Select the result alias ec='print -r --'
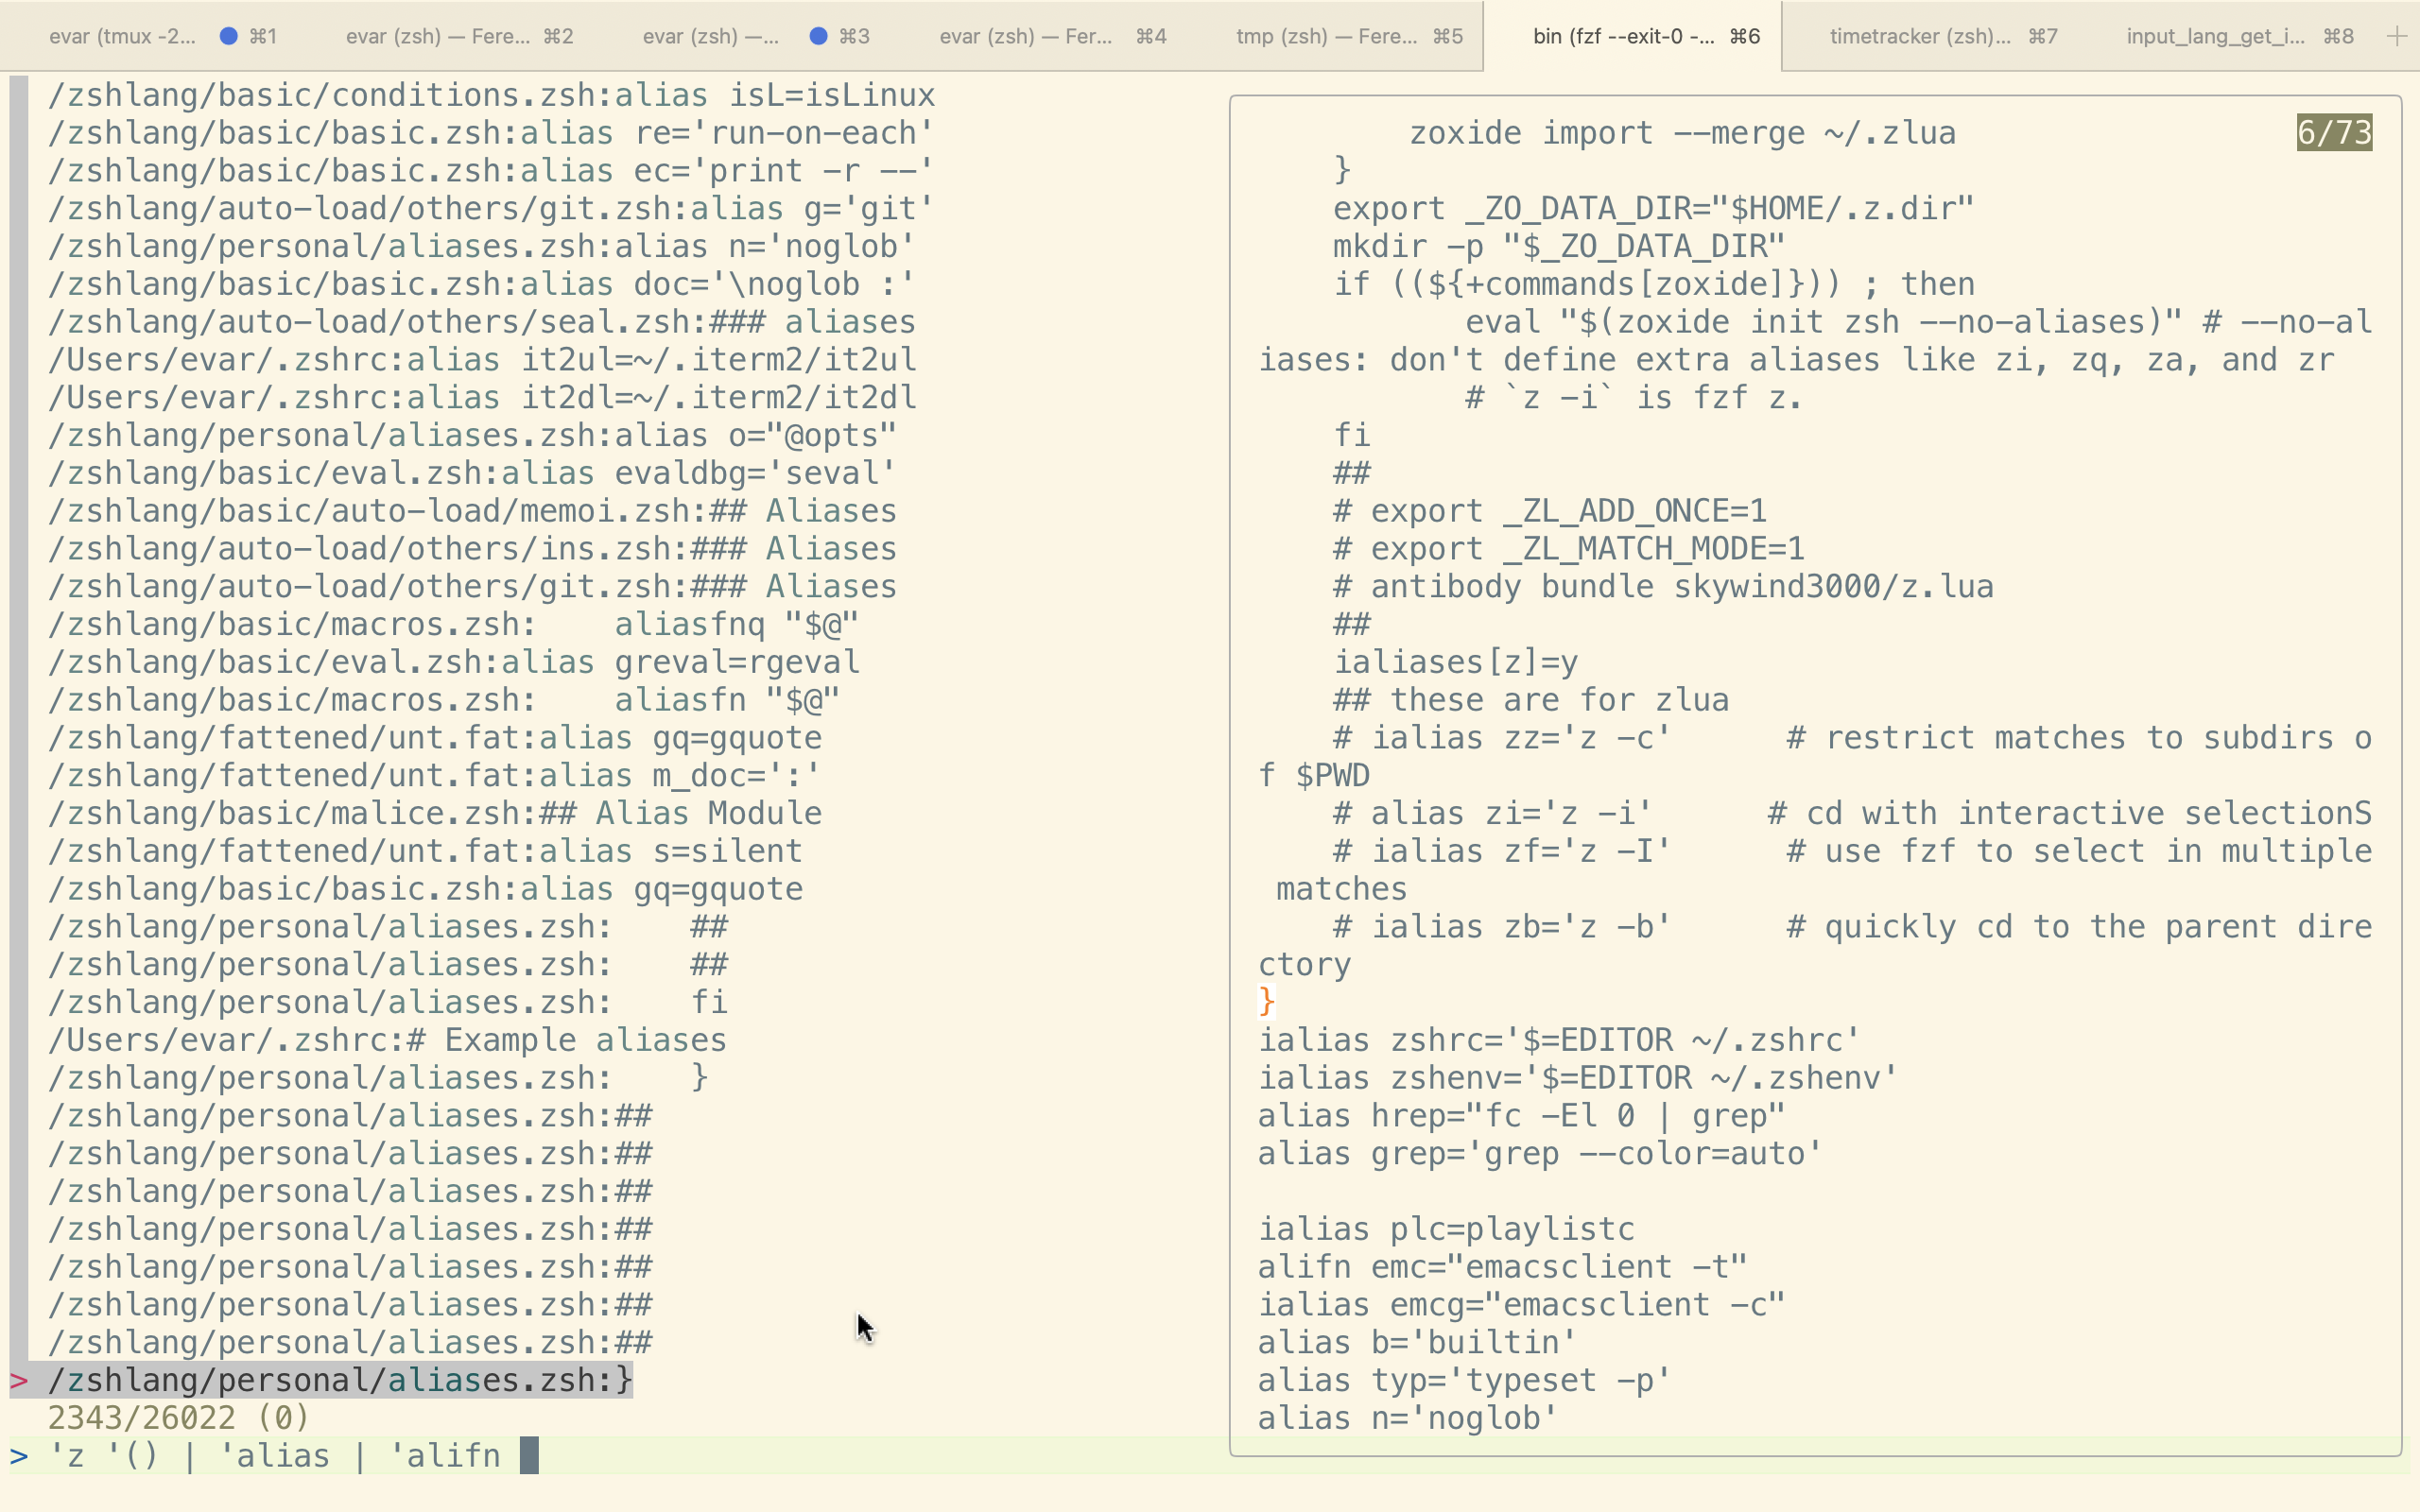Image resolution: width=2420 pixels, height=1512 pixels. (x=491, y=171)
